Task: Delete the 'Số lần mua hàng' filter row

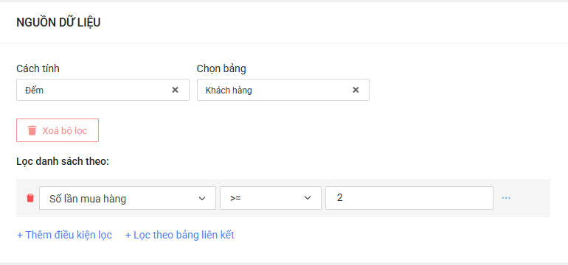Action: click(x=30, y=198)
